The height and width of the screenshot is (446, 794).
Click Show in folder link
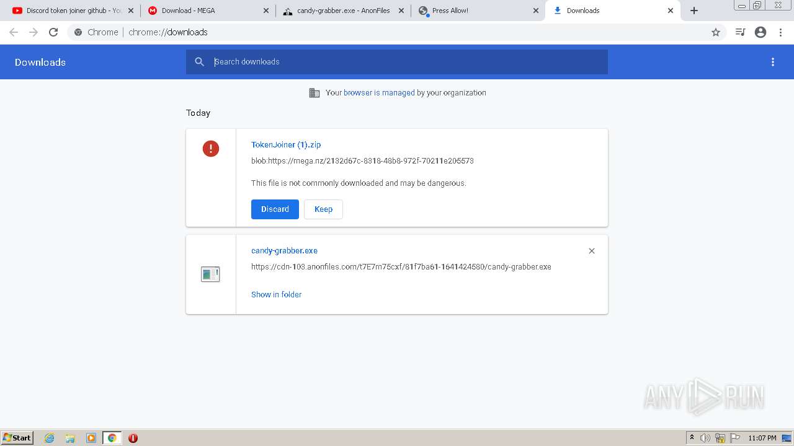[276, 295]
